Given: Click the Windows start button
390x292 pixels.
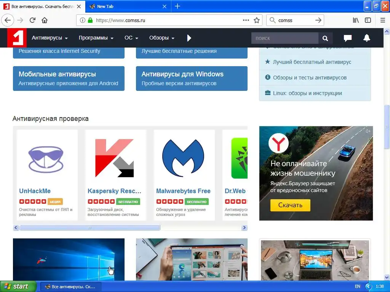Looking at the screenshot, I should tap(18, 287).
